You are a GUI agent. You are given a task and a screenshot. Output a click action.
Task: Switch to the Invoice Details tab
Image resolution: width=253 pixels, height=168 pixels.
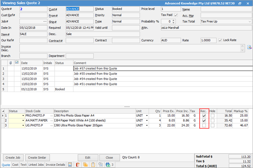(55, 165)
